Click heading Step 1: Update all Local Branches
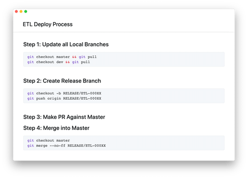248x178 pixels. (66, 44)
